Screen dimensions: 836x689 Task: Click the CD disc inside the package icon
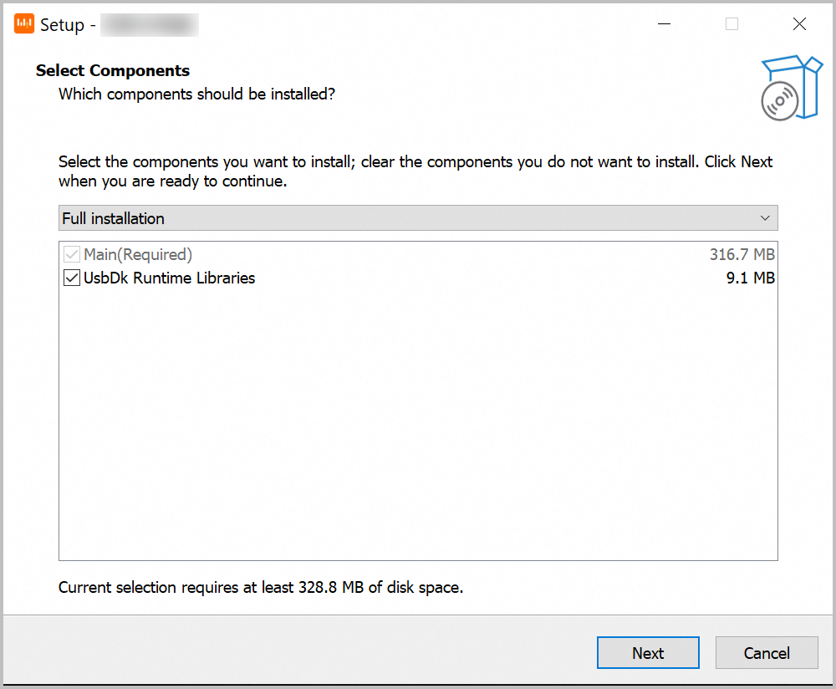click(779, 100)
